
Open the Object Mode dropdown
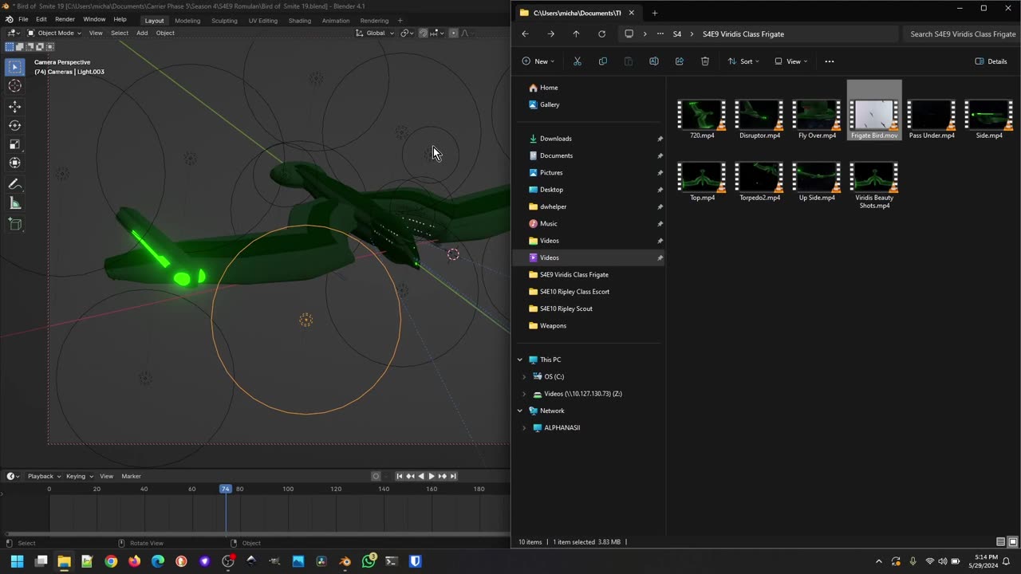point(54,33)
